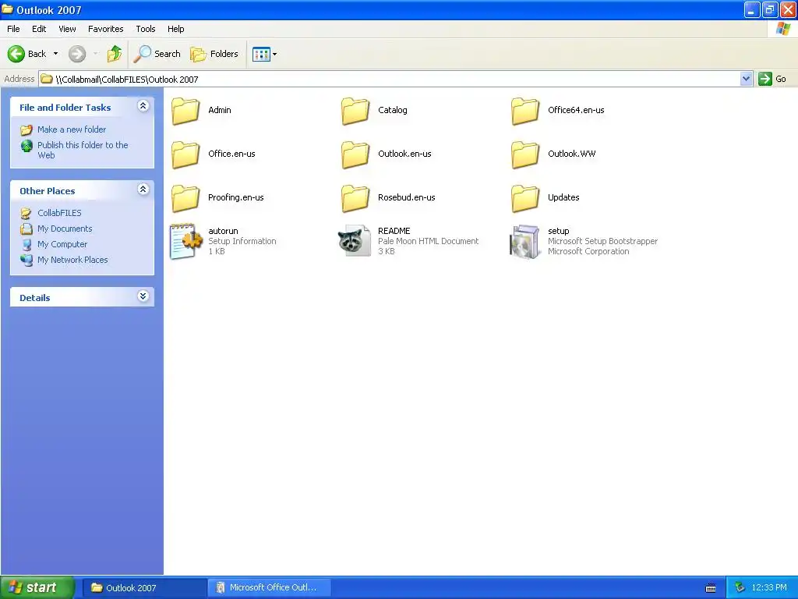Open the Back history dropdown arrow

point(55,54)
